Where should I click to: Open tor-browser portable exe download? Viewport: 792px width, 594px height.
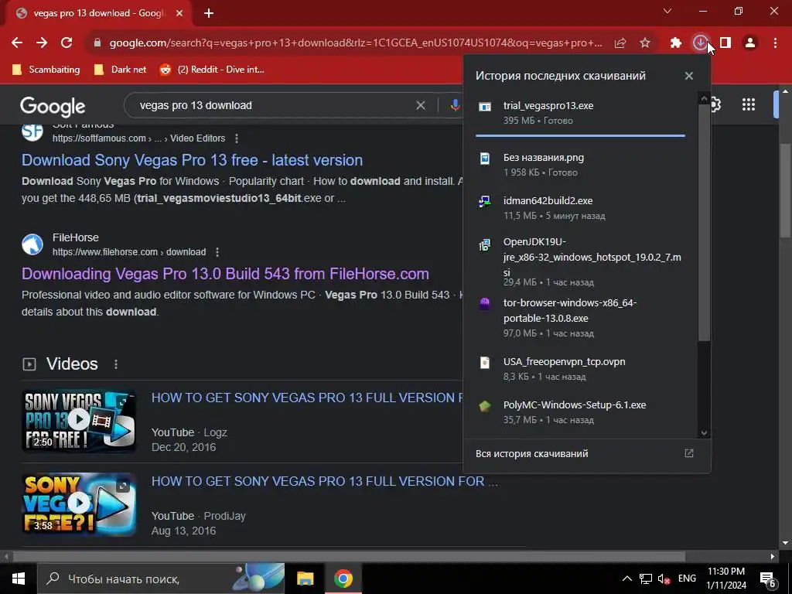580,318
